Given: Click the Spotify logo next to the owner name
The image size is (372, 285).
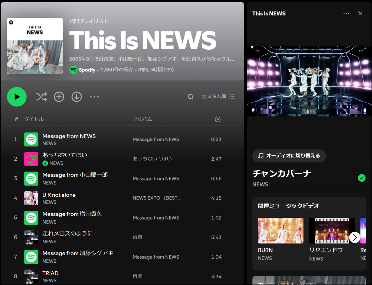Looking at the screenshot, I should (x=73, y=70).
